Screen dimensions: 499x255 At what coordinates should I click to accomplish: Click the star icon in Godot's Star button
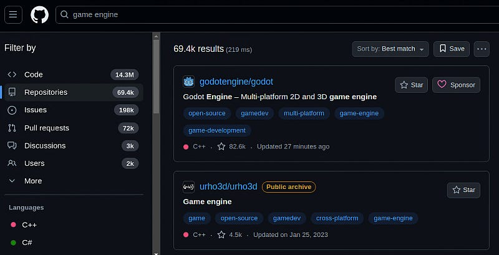pyautogui.click(x=404, y=85)
